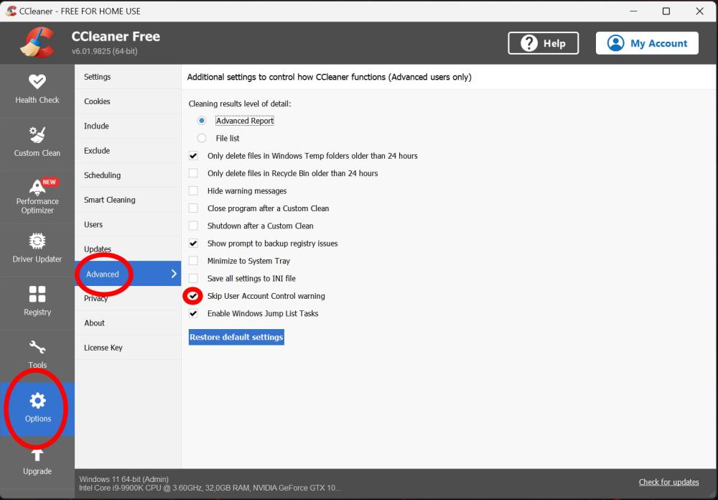Click version text v6.01.9825 (64-bit)
Image resolution: width=718 pixels, height=500 pixels.
(104, 51)
